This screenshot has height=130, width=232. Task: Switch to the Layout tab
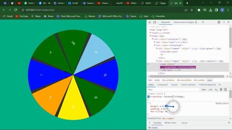pos(174,84)
